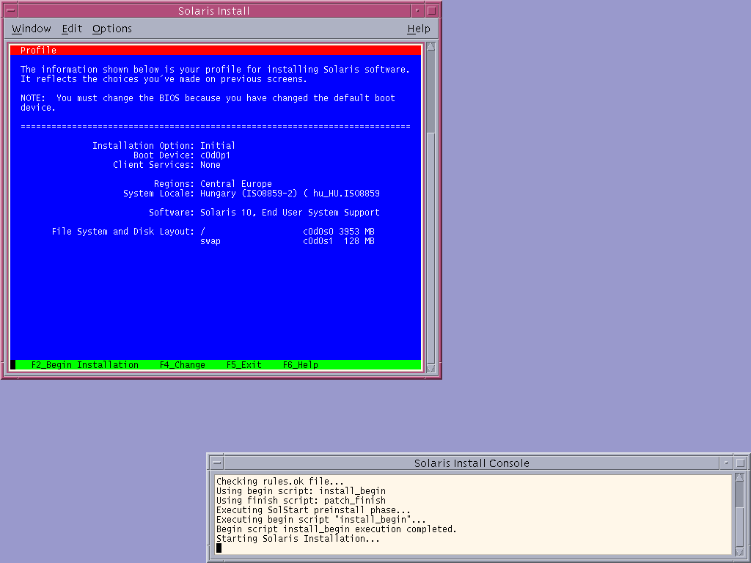Image resolution: width=751 pixels, height=563 pixels.
Task: Click console line Executing SolStart preinstall phase...
Action: [313, 510]
